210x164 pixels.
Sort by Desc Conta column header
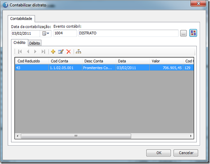[99, 61]
